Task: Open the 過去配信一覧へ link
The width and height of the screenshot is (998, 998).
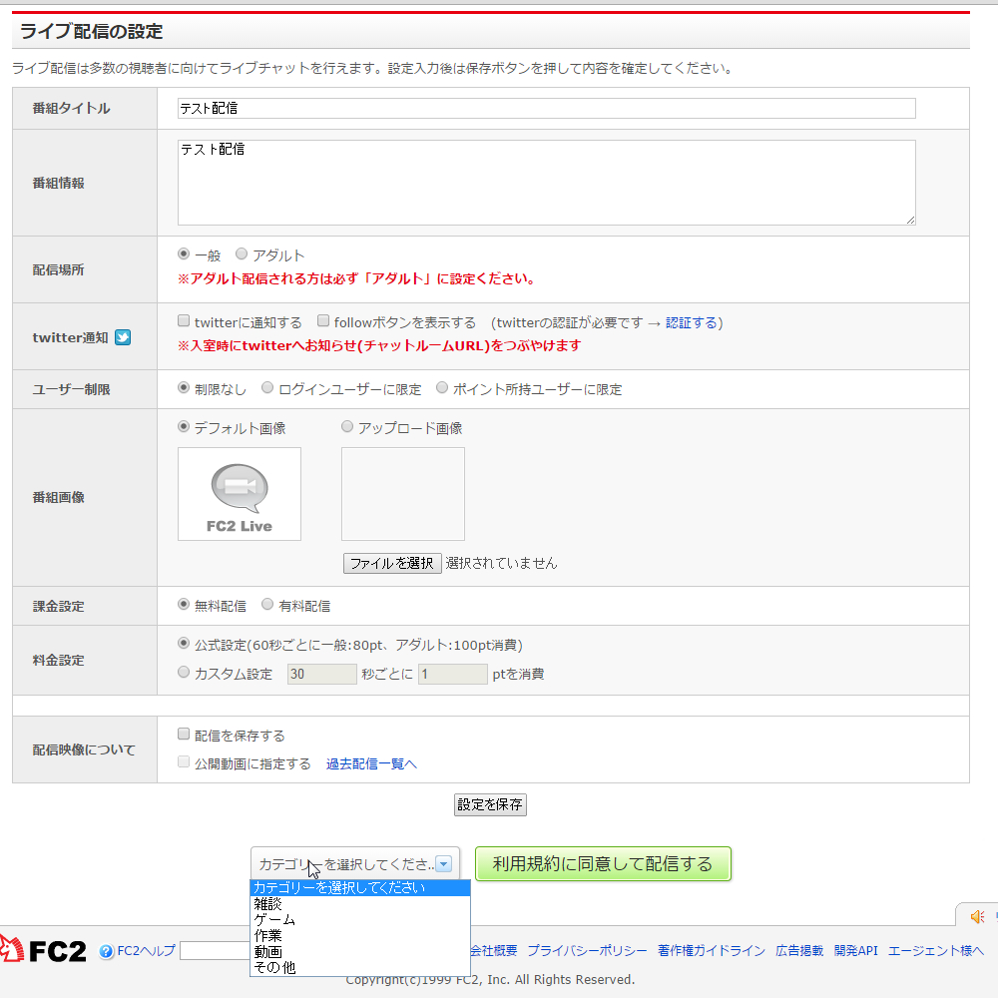Action: (371, 763)
